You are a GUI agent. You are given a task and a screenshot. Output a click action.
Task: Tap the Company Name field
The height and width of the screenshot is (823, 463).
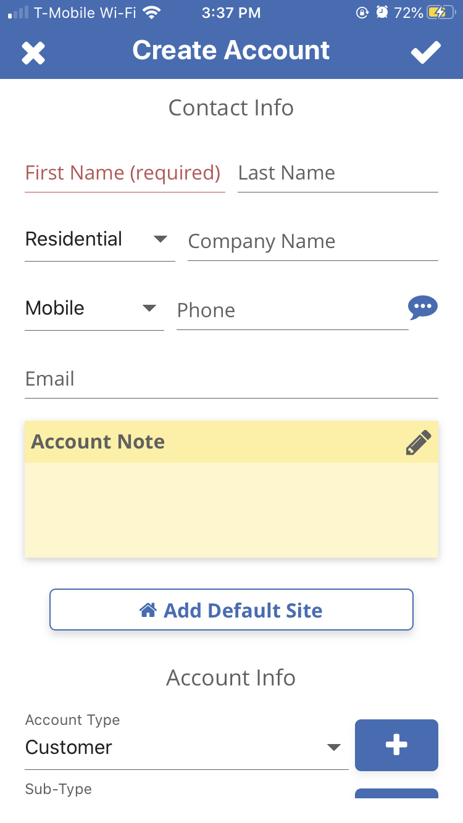(312, 242)
